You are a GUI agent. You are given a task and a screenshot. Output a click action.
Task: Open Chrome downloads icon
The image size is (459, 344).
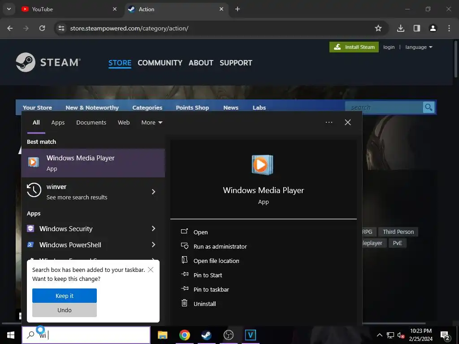401,28
